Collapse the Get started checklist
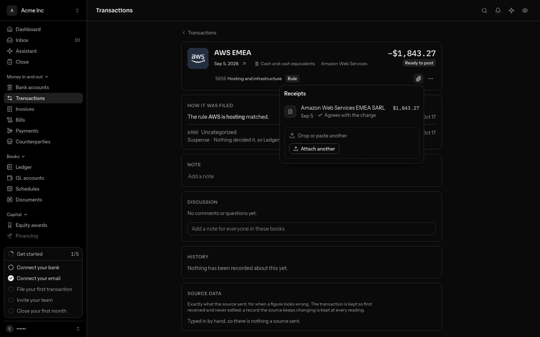 (43, 254)
